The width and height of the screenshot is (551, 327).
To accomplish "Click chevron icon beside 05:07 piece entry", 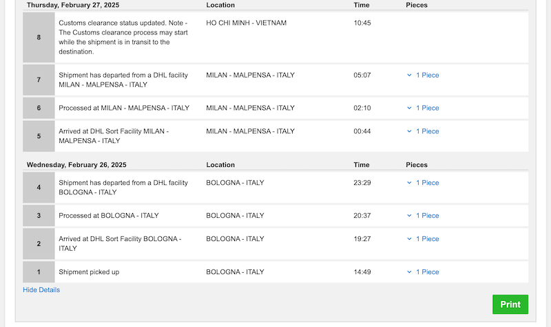I will pos(409,75).
